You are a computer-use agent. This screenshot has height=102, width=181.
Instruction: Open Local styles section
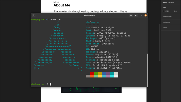[166, 22]
